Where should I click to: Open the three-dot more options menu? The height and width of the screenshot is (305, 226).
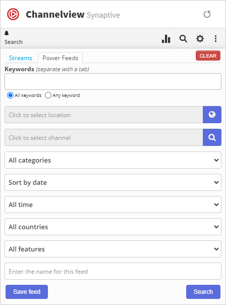(x=215, y=39)
